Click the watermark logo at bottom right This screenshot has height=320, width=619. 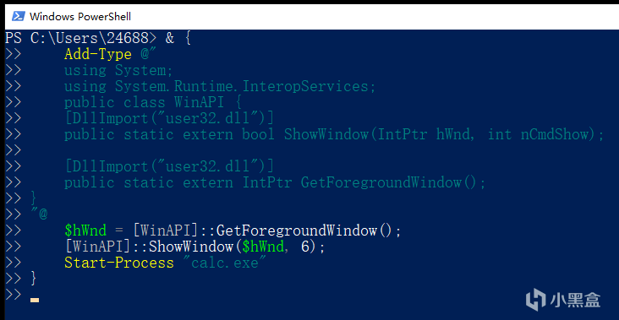pos(563,300)
